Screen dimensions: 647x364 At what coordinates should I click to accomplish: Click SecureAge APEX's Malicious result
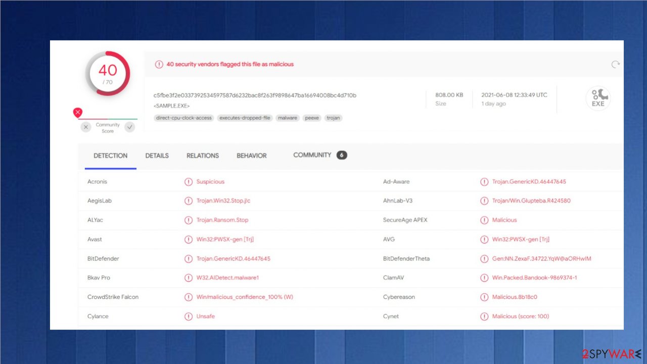pyautogui.click(x=504, y=220)
